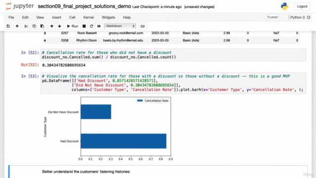Click the 'Had Discount' axis label
This screenshot has height=178, width=316.
pos(69,141)
